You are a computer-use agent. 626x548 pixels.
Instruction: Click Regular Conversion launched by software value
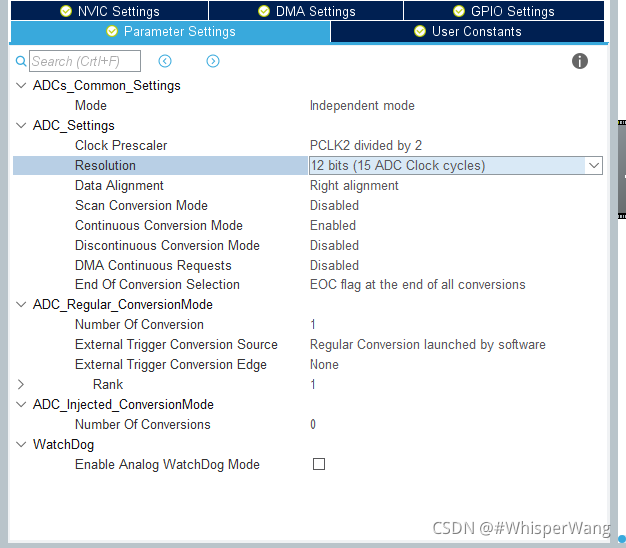click(427, 344)
